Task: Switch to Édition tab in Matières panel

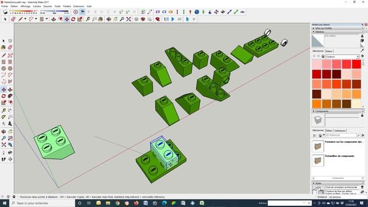Action: coord(329,51)
